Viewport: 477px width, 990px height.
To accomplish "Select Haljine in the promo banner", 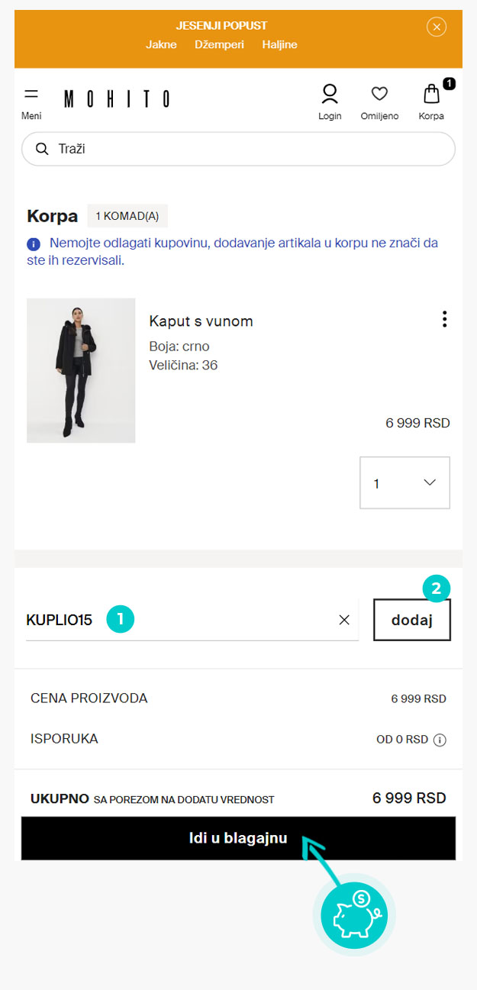I will [x=279, y=44].
